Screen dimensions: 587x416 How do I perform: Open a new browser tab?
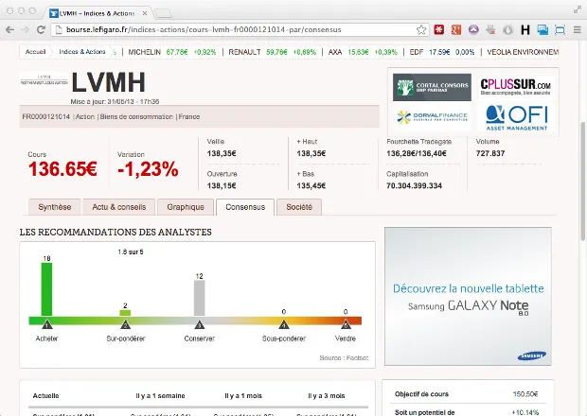pyautogui.click(x=163, y=14)
